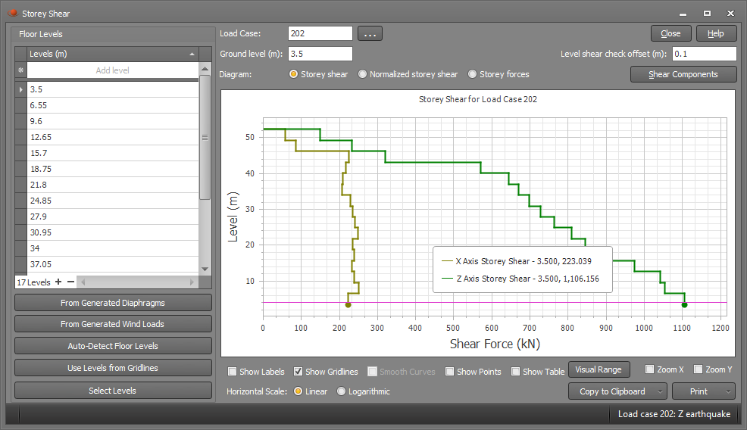Click Use Levels from Gridlines button

coord(113,368)
